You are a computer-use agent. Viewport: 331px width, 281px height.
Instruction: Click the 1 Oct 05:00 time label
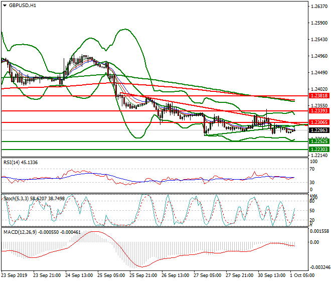click(303, 275)
